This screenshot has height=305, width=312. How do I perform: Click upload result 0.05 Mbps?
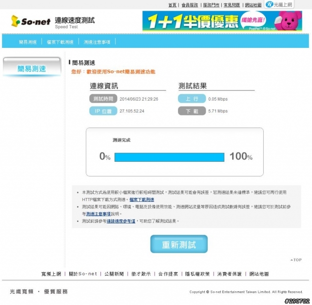coord(218,99)
